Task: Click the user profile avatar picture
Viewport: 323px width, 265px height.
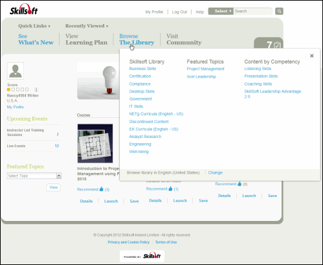Action: [x=16, y=71]
